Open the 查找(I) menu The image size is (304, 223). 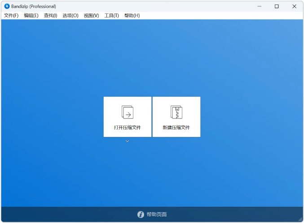coord(50,16)
